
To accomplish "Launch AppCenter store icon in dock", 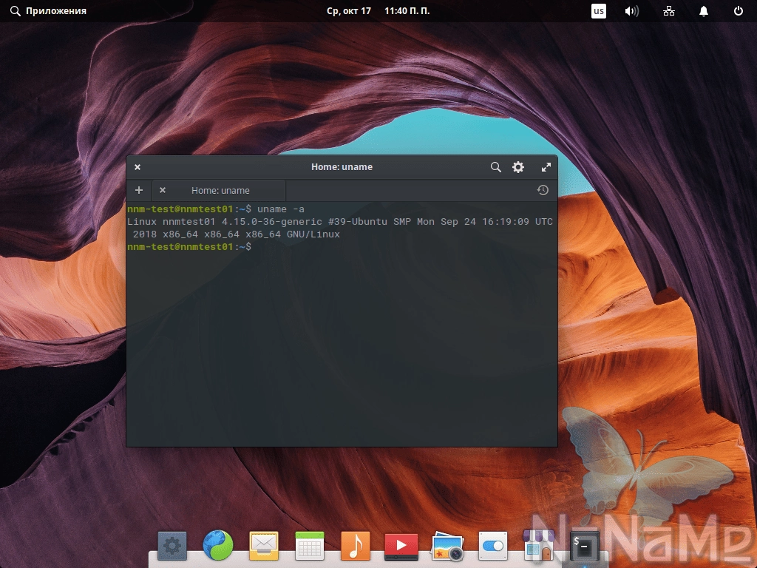I will pos(539,545).
